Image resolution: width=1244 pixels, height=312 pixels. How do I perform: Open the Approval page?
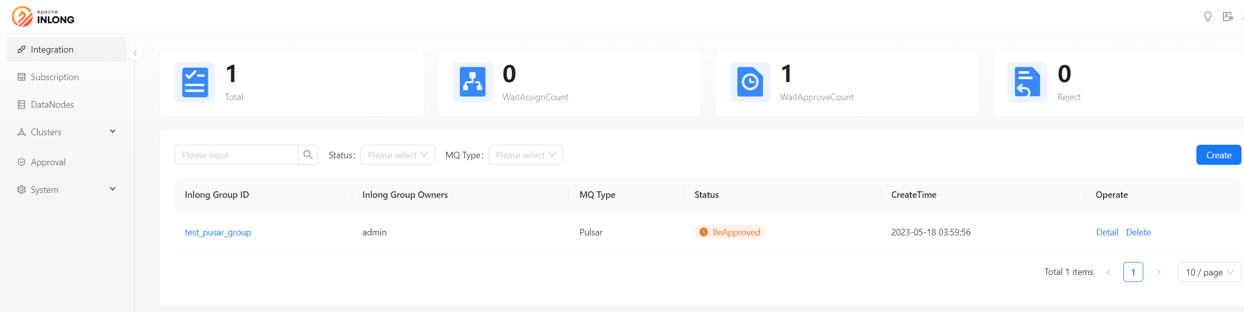click(48, 162)
